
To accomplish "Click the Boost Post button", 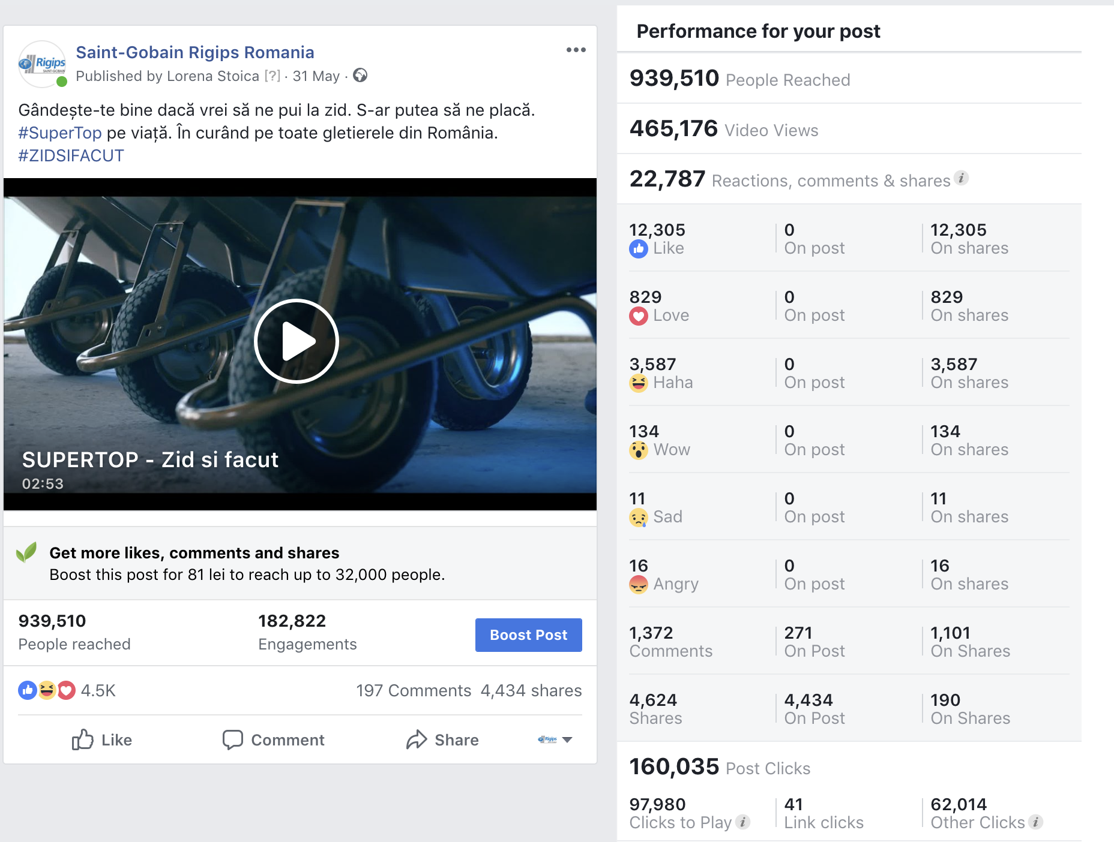I will (529, 635).
